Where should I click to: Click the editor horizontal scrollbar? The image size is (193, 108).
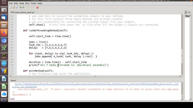[x=95, y=76]
